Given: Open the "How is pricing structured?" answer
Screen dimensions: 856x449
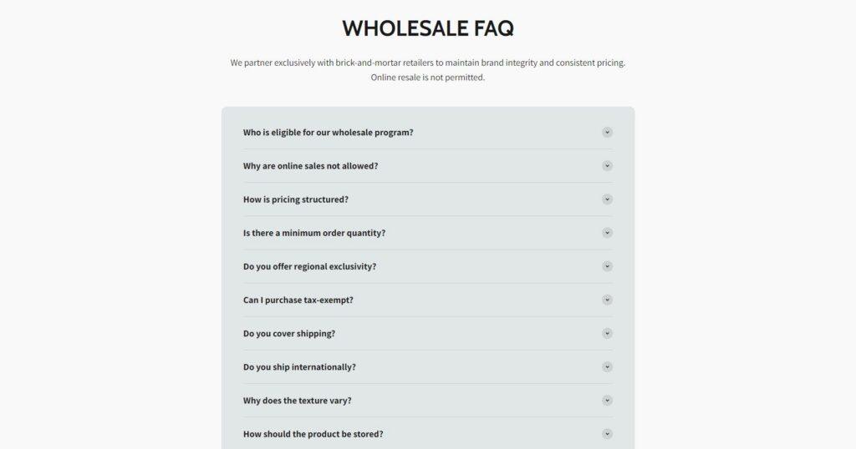Looking at the screenshot, I should pos(295,199).
